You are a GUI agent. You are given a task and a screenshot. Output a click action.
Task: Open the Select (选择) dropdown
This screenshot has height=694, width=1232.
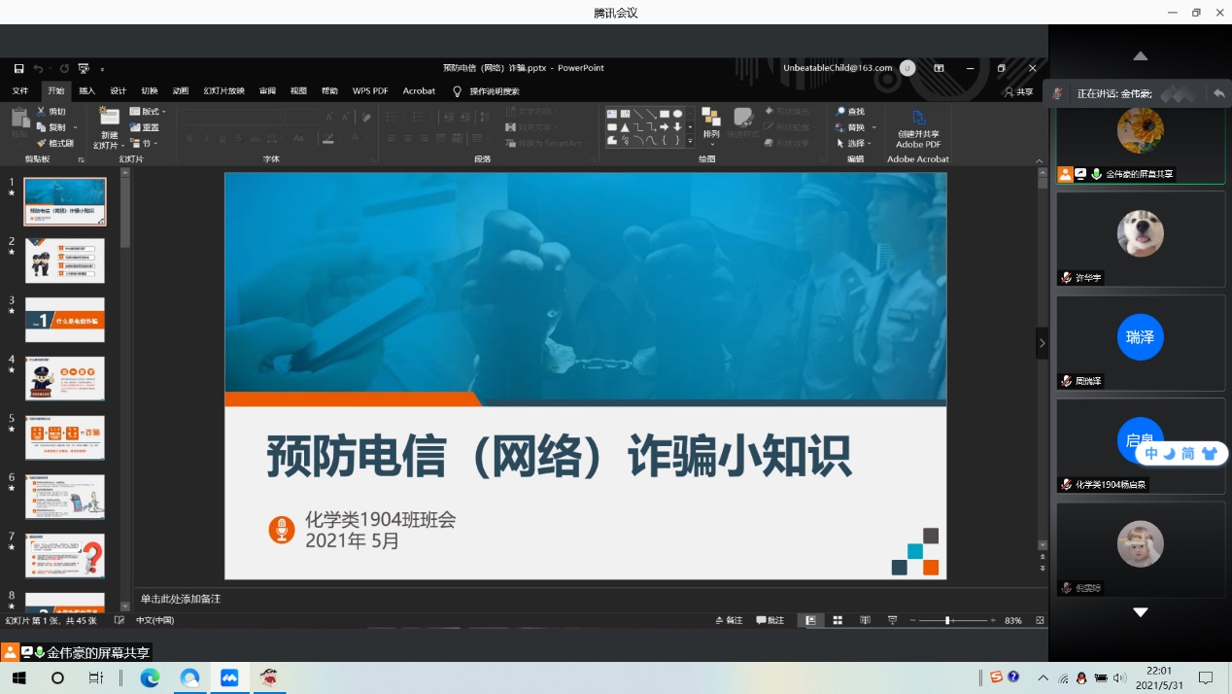pos(856,143)
